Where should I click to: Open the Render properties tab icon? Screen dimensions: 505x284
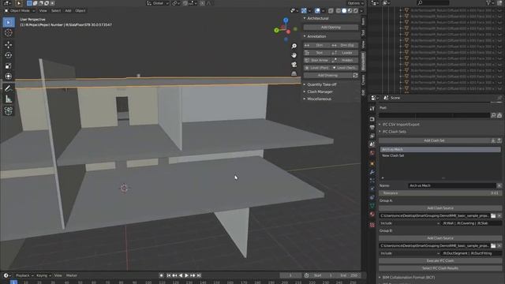click(x=372, y=119)
